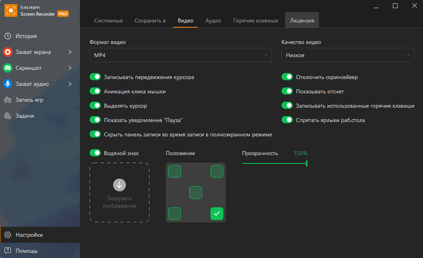This screenshot has height=258, width=423.
Task: Select top-left watermark position
Action: coord(174,172)
